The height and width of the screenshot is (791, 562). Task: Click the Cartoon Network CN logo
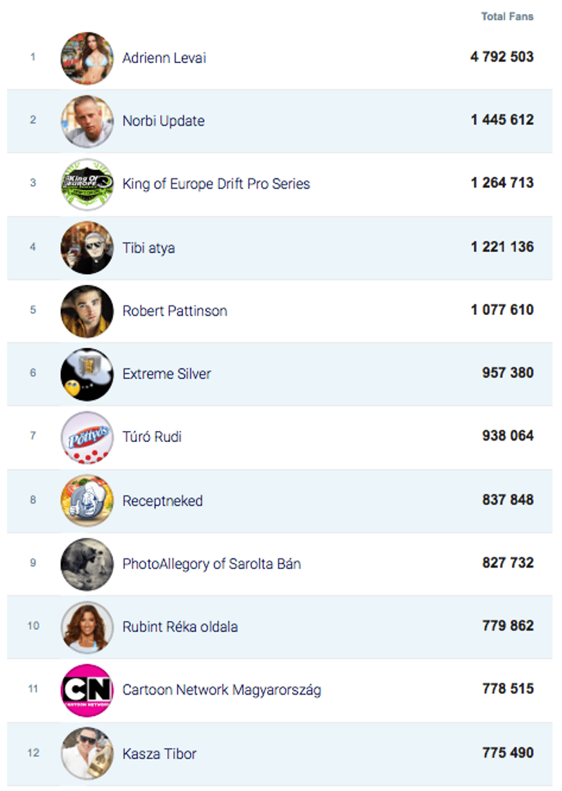[87, 690]
